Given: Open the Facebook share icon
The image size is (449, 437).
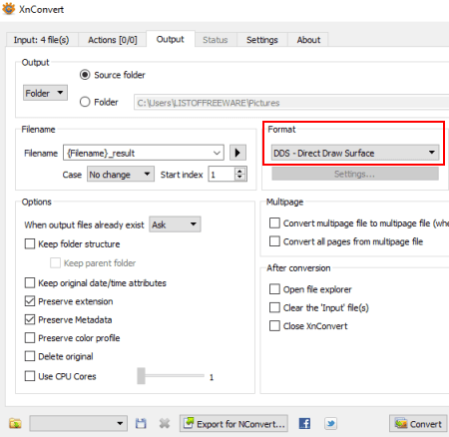Looking at the screenshot, I should click(x=304, y=423).
